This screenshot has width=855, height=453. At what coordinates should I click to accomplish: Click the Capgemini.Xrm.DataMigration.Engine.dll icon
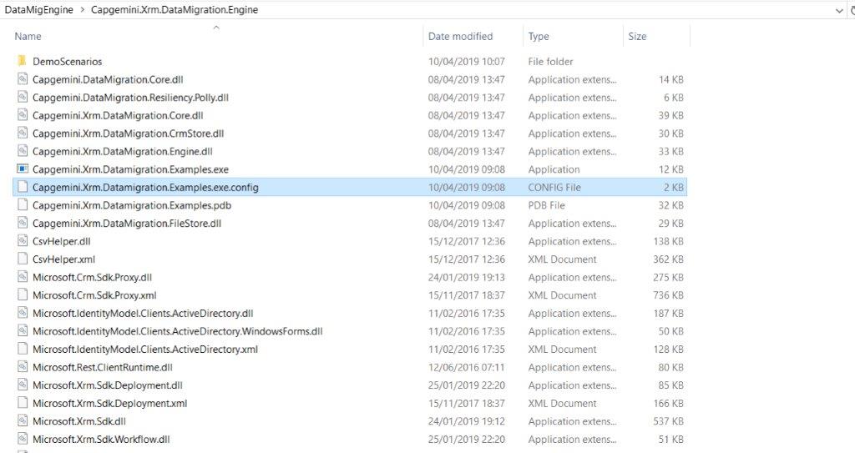23,151
